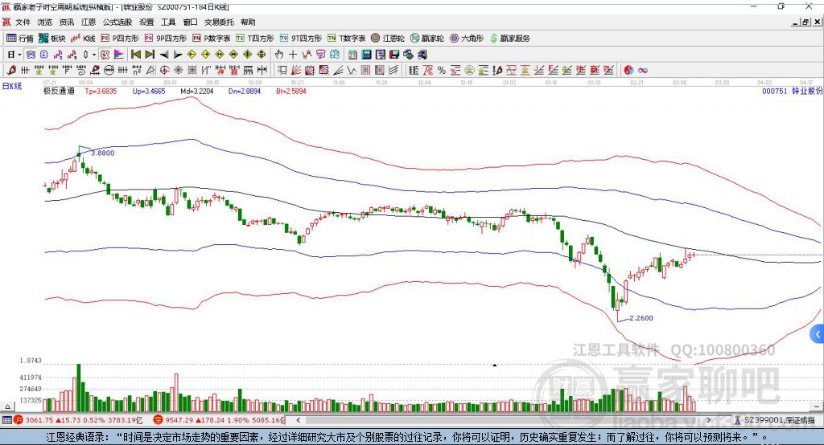Click the 3.8800 high price marker

click(102, 153)
